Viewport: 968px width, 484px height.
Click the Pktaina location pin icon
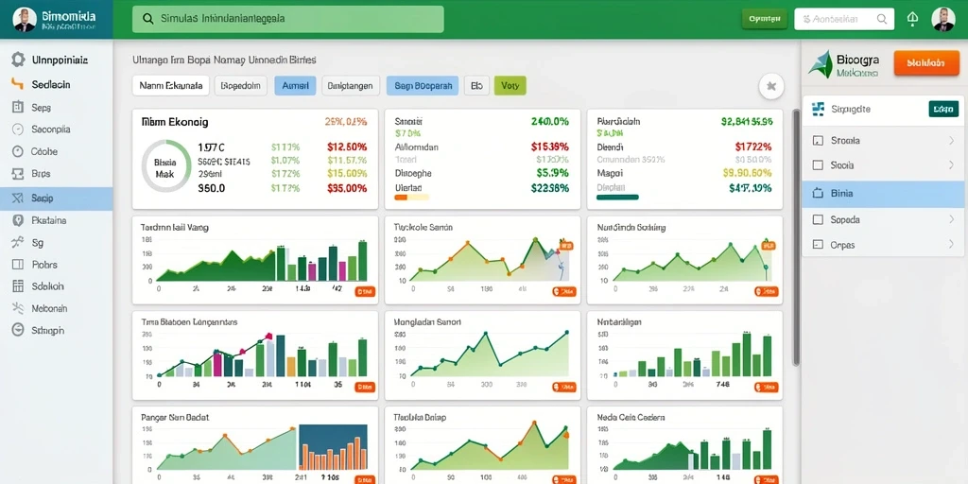[18, 219]
